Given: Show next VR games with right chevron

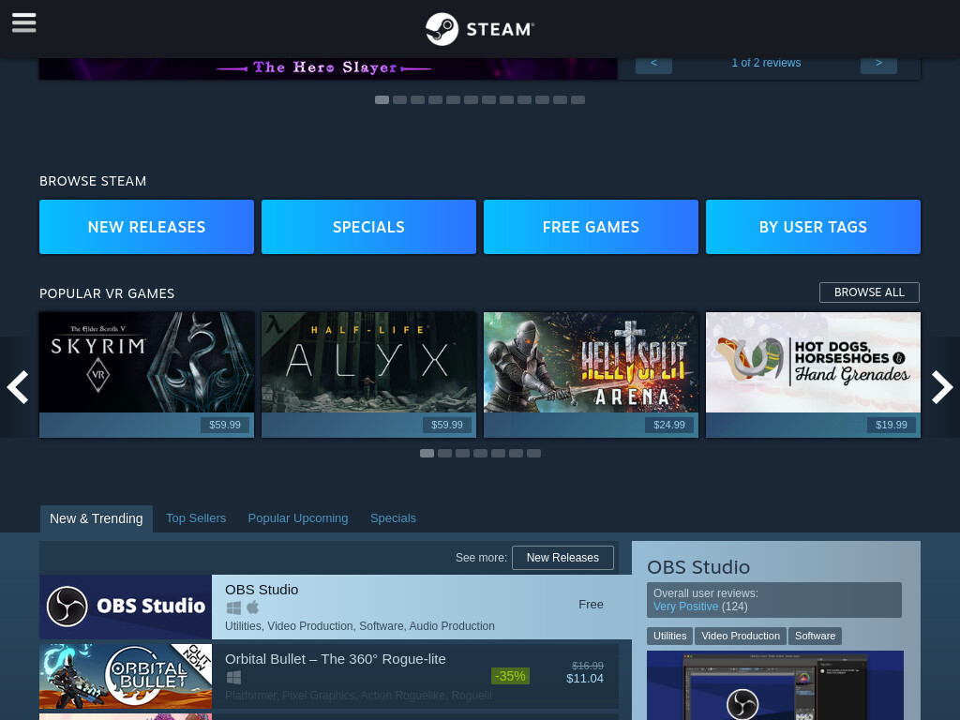Looking at the screenshot, I should coord(942,387).
